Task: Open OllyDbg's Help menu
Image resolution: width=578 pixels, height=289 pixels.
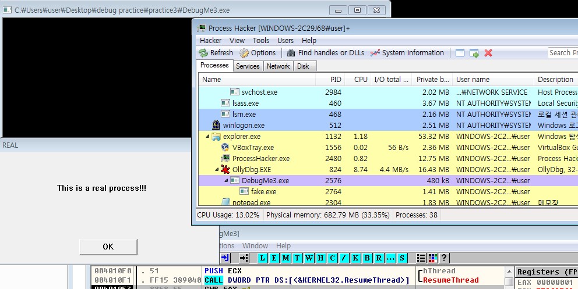Action: tap(284, 245)
